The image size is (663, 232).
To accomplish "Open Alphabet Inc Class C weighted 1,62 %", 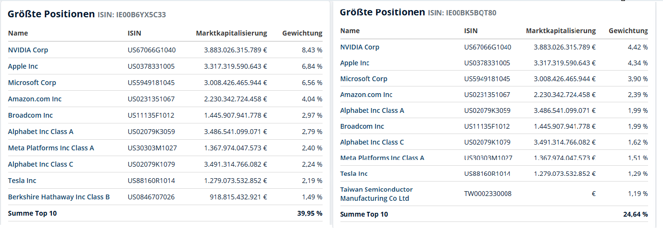I will click(x=372, y=142).
